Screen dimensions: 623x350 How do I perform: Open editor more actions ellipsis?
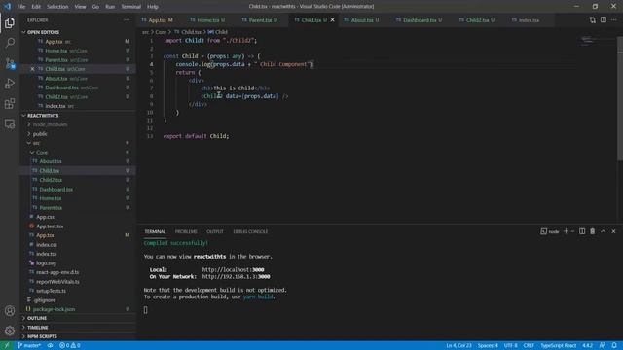pos(614,19)
